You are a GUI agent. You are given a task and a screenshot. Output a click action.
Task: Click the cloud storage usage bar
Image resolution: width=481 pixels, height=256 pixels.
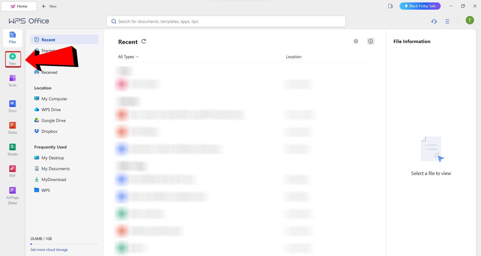click(64, 244)
